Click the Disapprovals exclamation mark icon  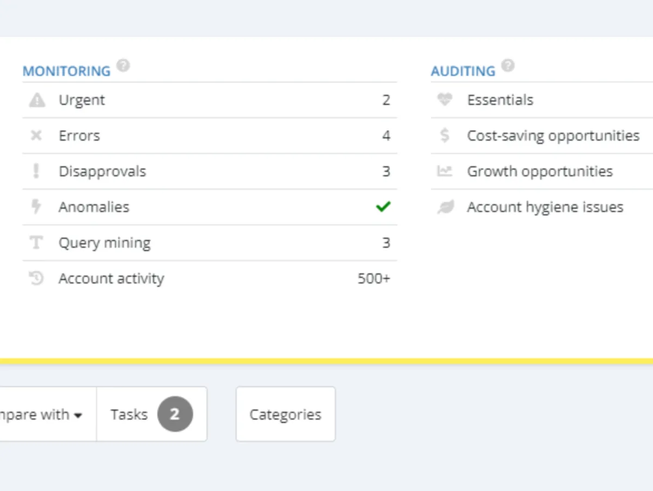(x=36, y=171)
